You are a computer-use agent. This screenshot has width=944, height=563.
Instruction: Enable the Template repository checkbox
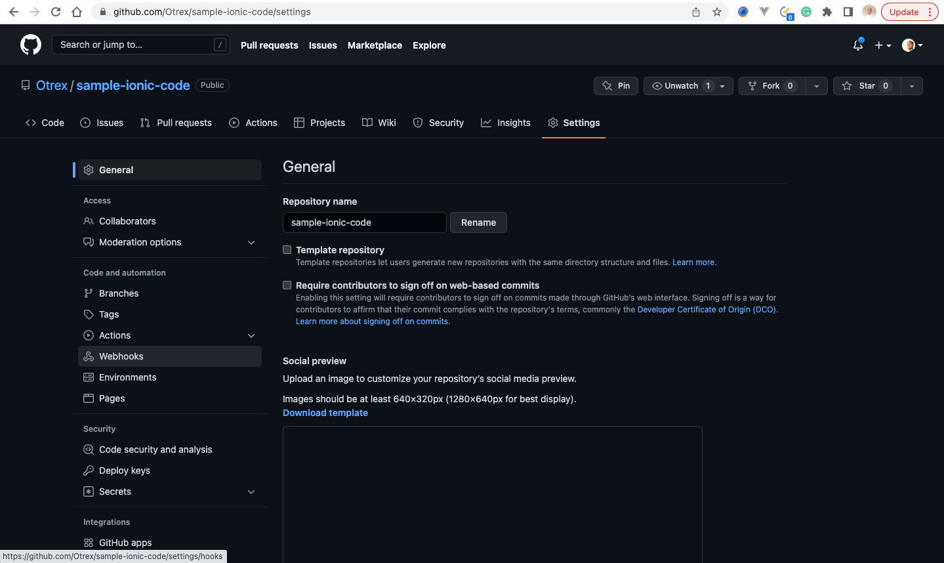(x=287, y=249)
